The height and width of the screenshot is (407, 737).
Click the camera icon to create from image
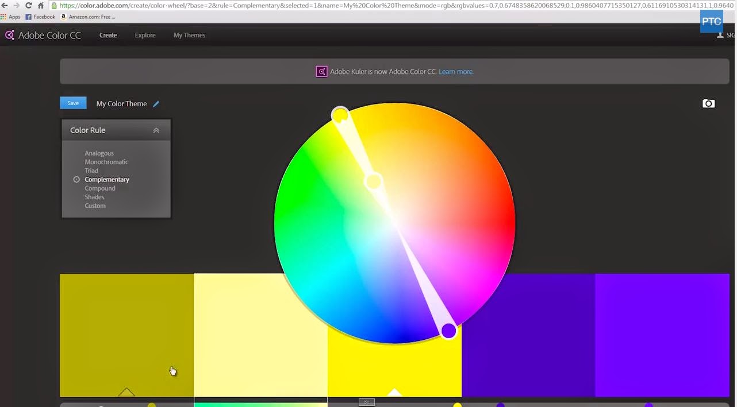click(708, 103)
